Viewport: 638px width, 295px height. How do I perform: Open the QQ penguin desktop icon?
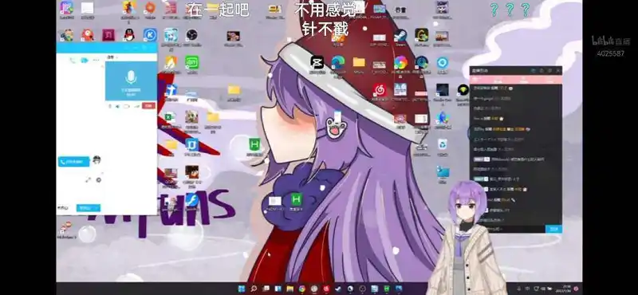coord(129,35)
